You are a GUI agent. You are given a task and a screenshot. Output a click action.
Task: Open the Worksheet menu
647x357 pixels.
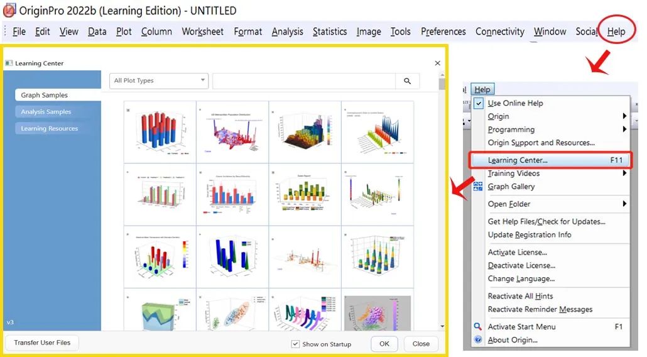203,32
